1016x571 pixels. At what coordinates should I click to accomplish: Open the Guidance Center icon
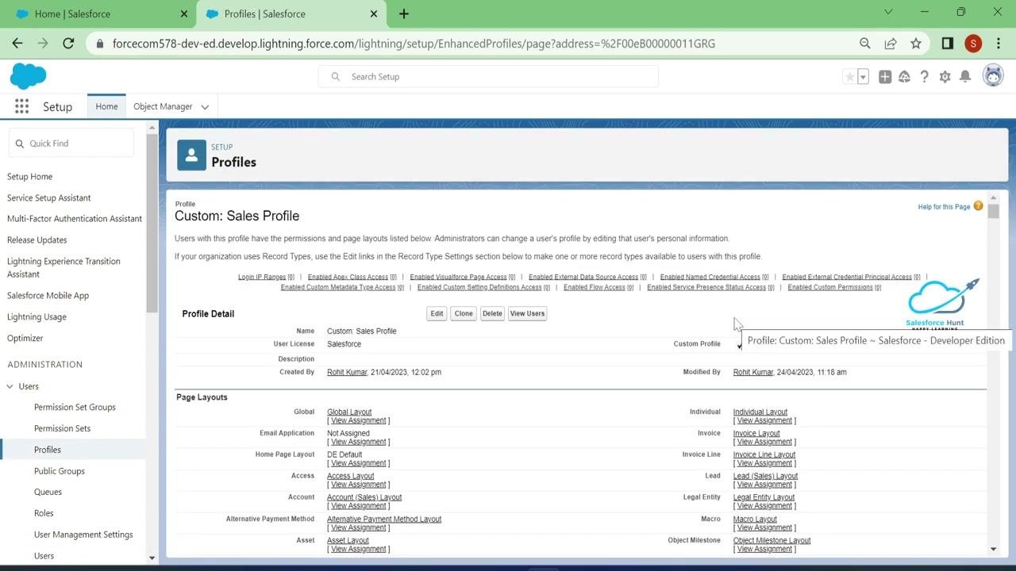tap(904, 77)
